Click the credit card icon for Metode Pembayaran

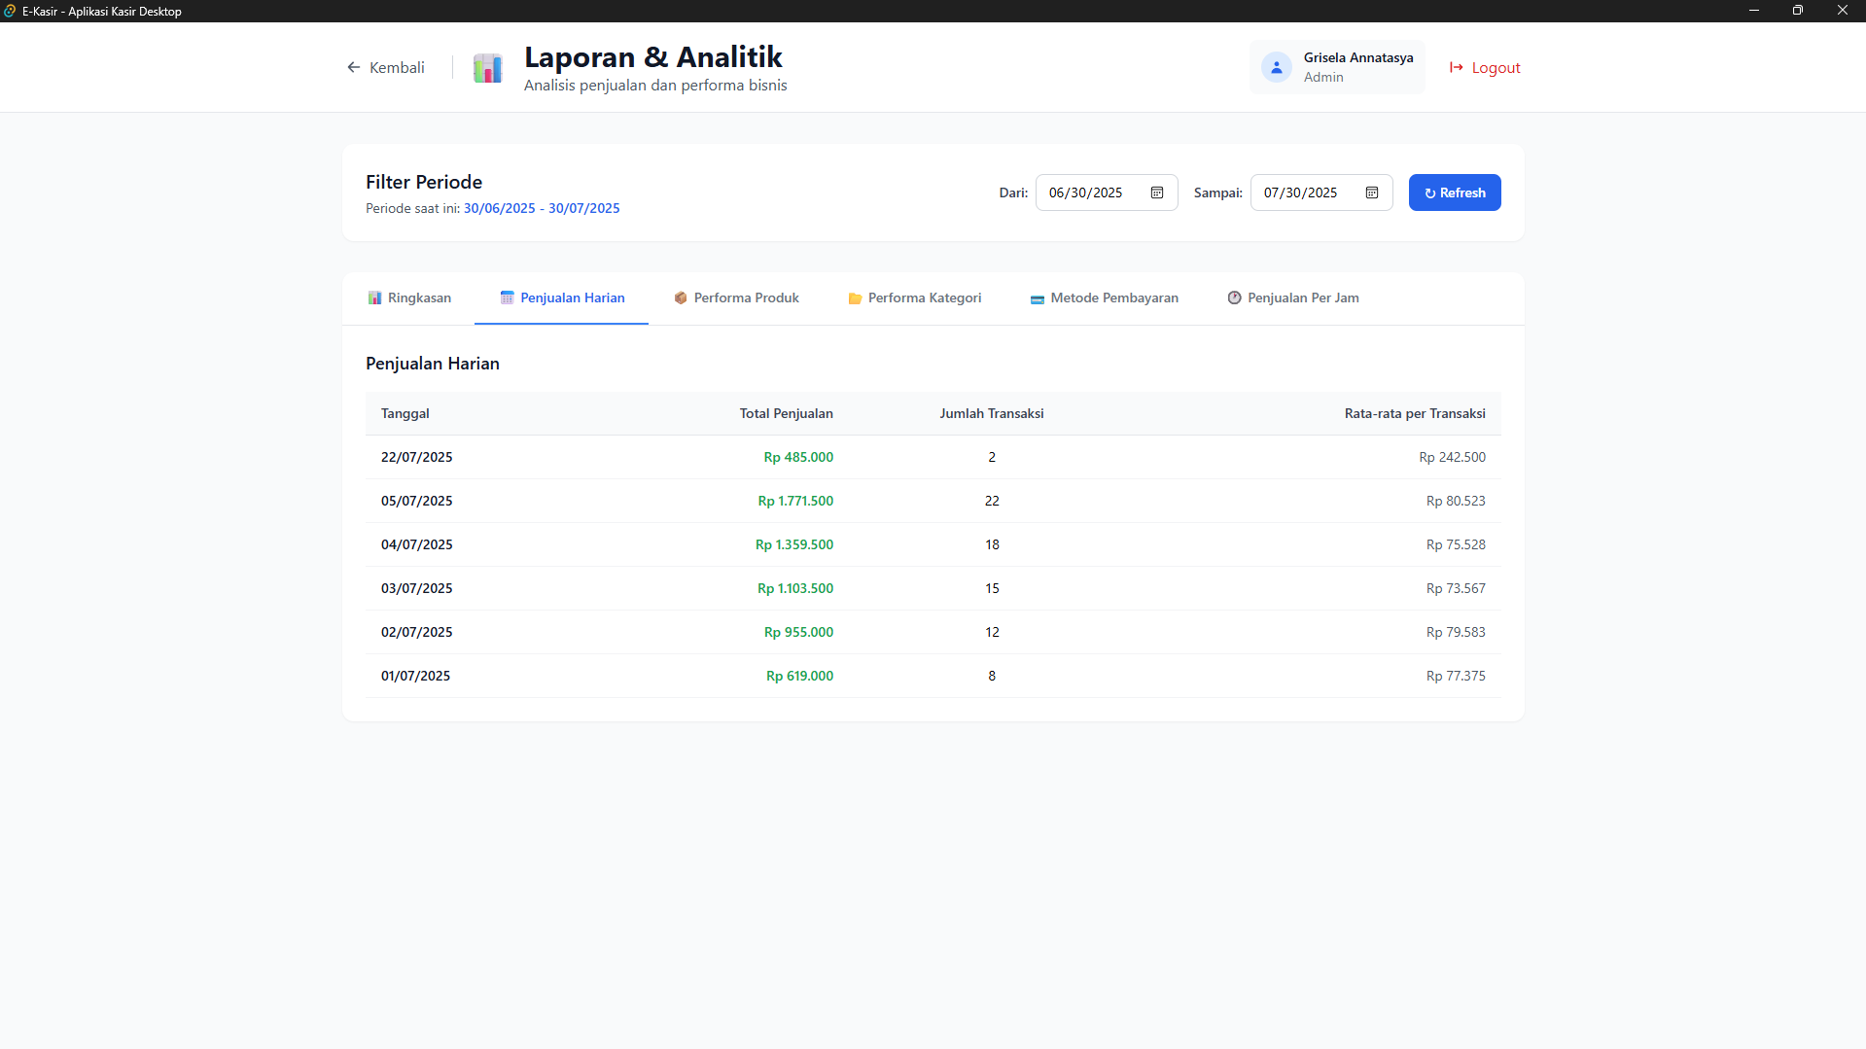point(1037,298)
